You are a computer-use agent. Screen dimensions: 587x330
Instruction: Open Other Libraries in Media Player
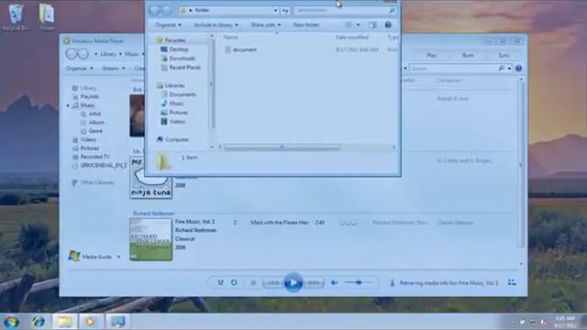tap(96, 182)
